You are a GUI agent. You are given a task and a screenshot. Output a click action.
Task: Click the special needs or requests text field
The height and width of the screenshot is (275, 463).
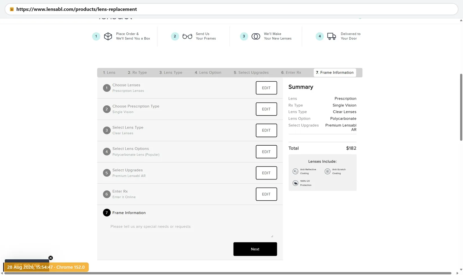[190, 230]
